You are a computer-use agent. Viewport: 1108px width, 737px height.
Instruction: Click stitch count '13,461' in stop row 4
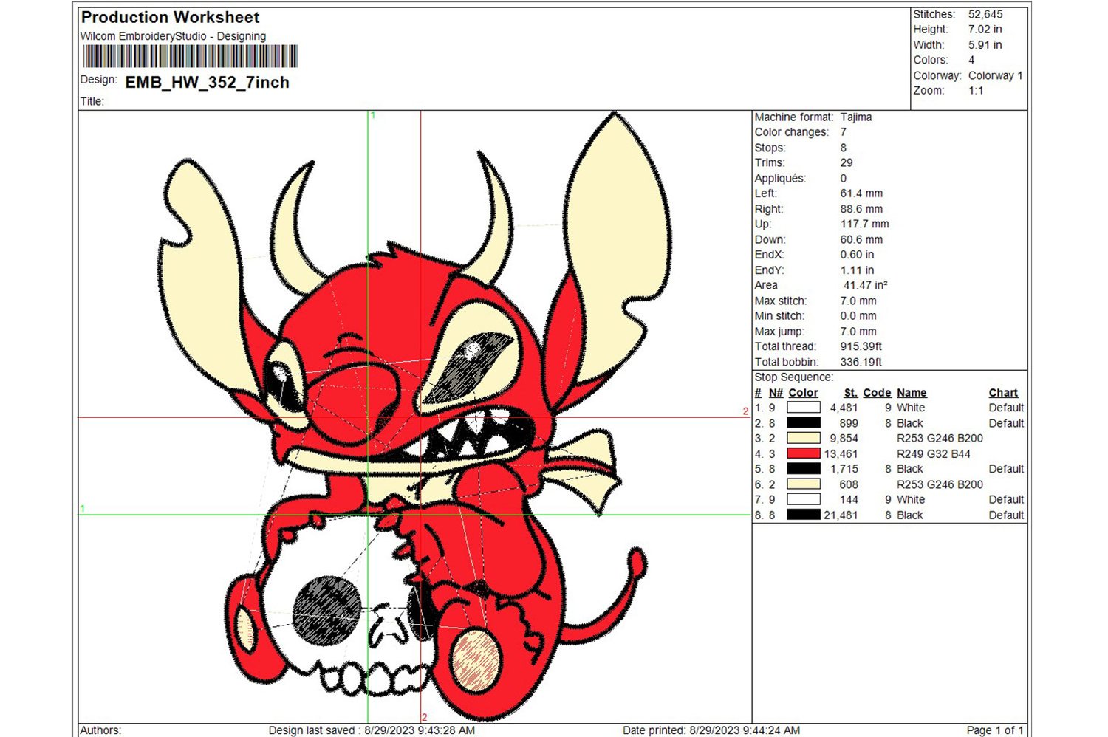[841, 453]
